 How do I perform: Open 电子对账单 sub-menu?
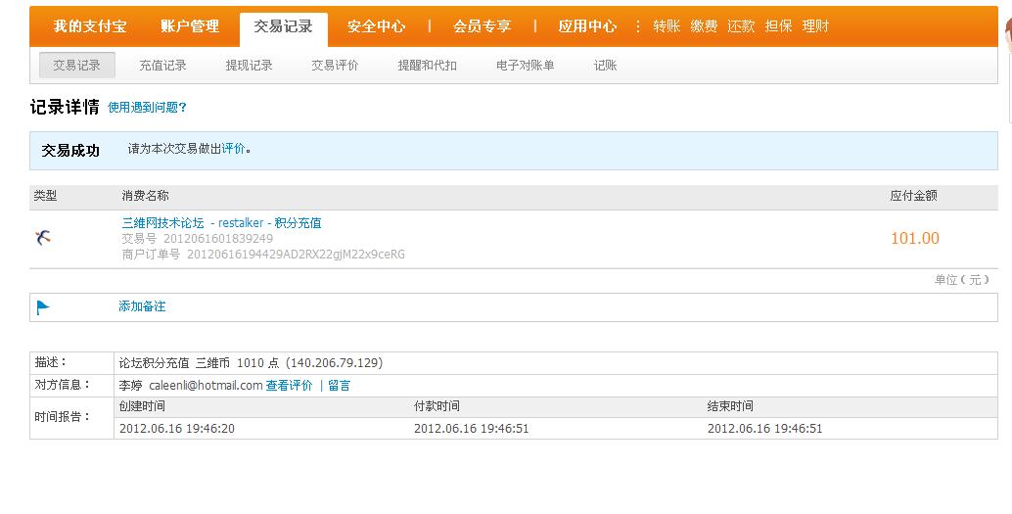[526, 66]
